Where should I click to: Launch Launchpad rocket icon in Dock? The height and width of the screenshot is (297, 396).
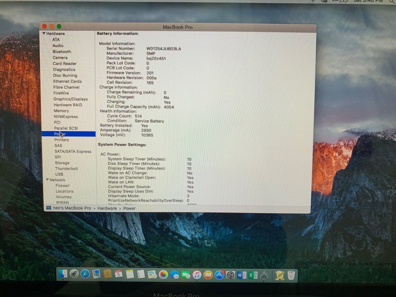(74, 274)
